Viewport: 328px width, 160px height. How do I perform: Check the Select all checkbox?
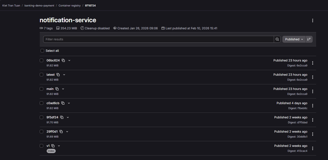[x=43, y=51]
